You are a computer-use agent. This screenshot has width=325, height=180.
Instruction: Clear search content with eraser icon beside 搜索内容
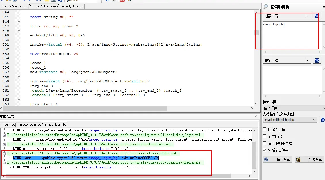pyautogui.click(x=317, y=16)
